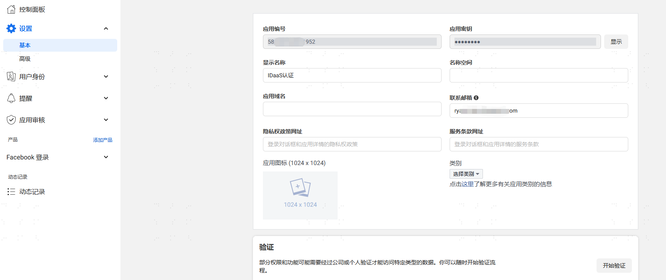Focus the 隐私权政策网址 text field

tap(352, 144)
